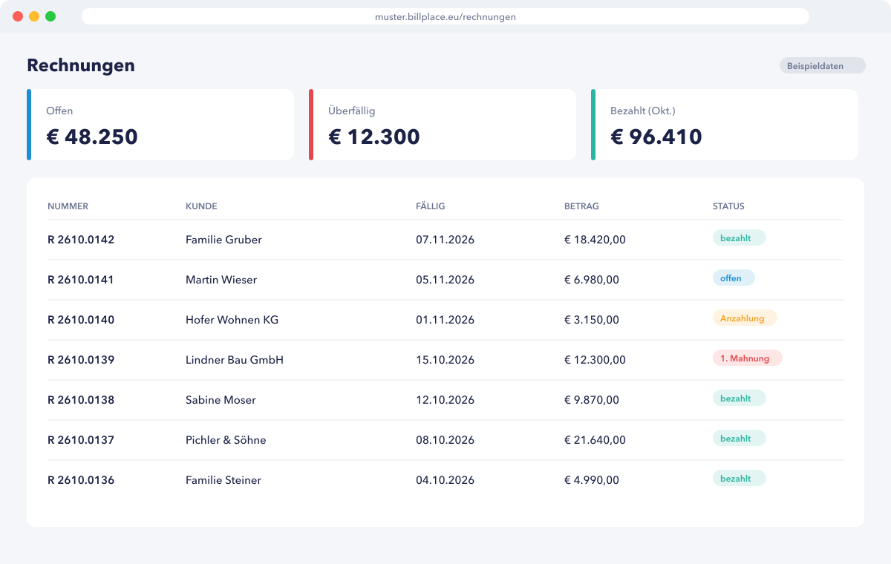Open the Offen summary card
Viewport: 891px width, 564px height.
click(x=160, y=125)
